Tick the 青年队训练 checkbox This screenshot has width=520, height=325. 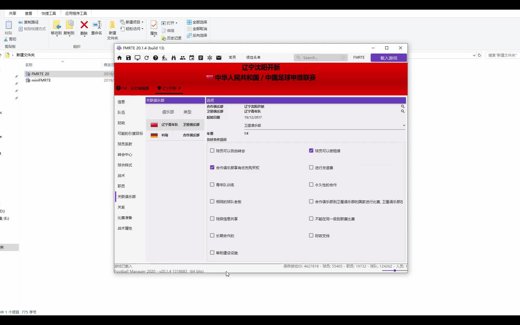212,184
